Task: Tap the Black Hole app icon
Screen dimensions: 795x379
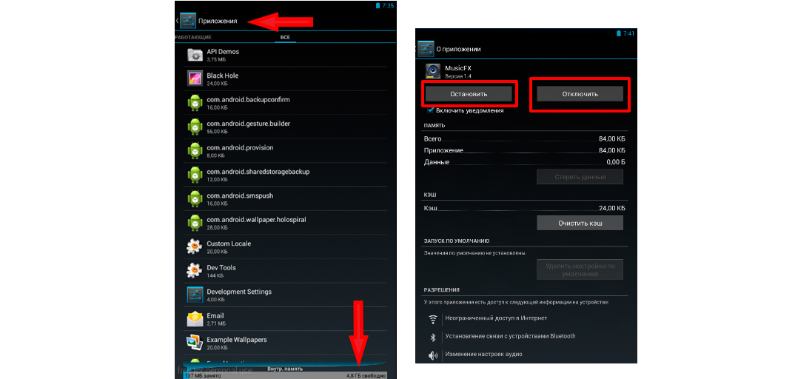Action: click(195, 78)
